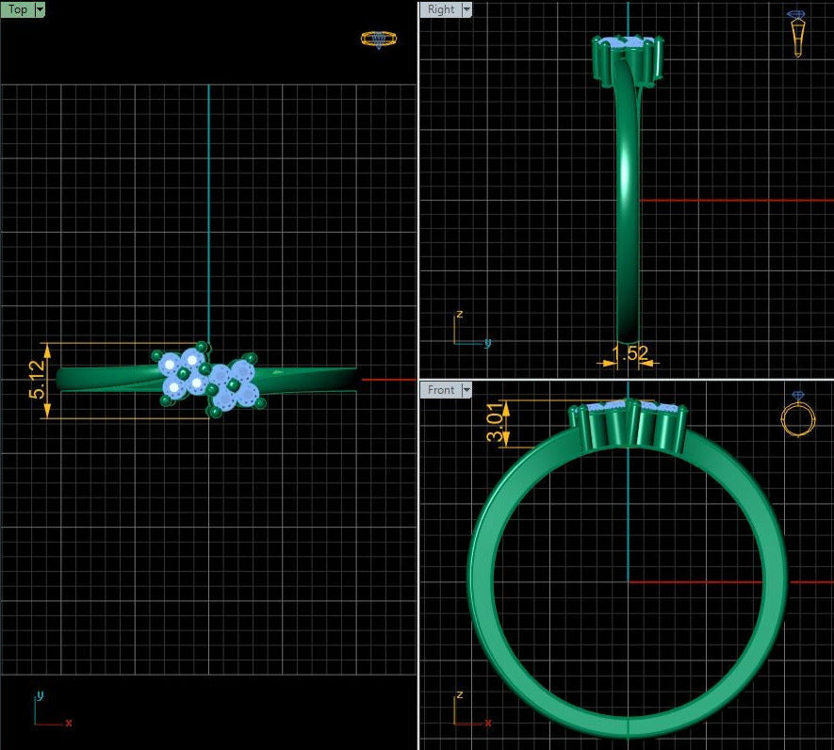Viewport: 834px width, 750px height.
Task: Select the prong setting head in Right view
Action: tap(627, 58)
